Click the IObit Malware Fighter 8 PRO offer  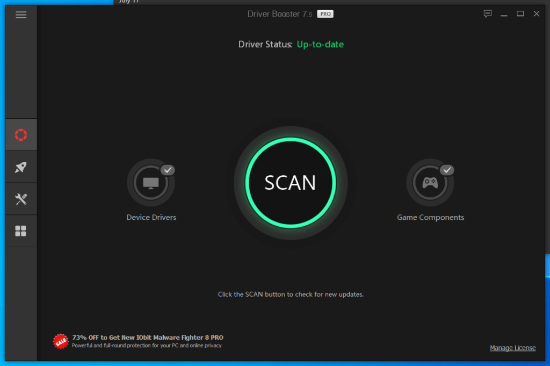148,339
